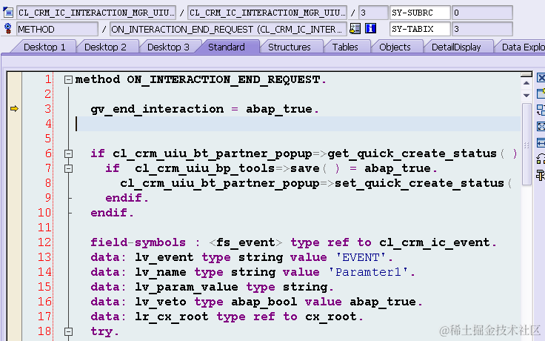This screenshot has width=545, height=341.
Task: Open the Structures tab
Action: tap(290, 47)
